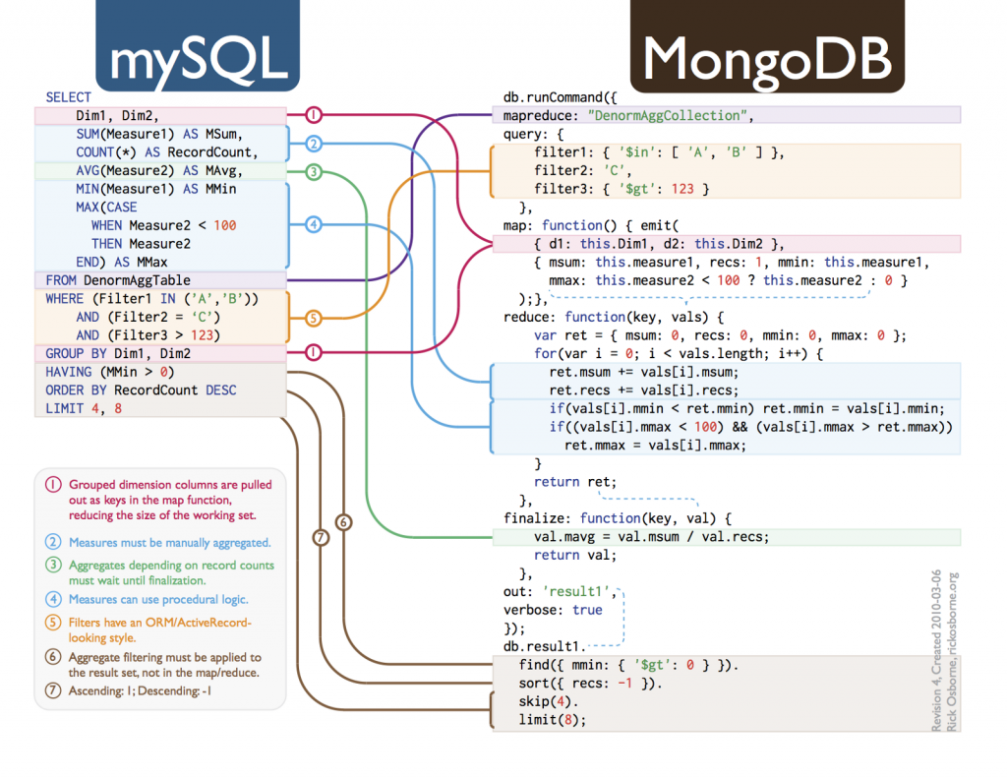Click brown circled 6 marker on curved line
The image size is (1007, 778).
coord(343,522)
